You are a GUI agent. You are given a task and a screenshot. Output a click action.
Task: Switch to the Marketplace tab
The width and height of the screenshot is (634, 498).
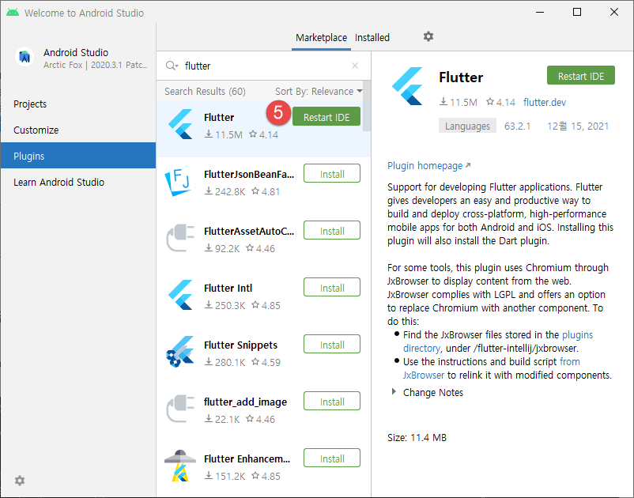point(321,38)
